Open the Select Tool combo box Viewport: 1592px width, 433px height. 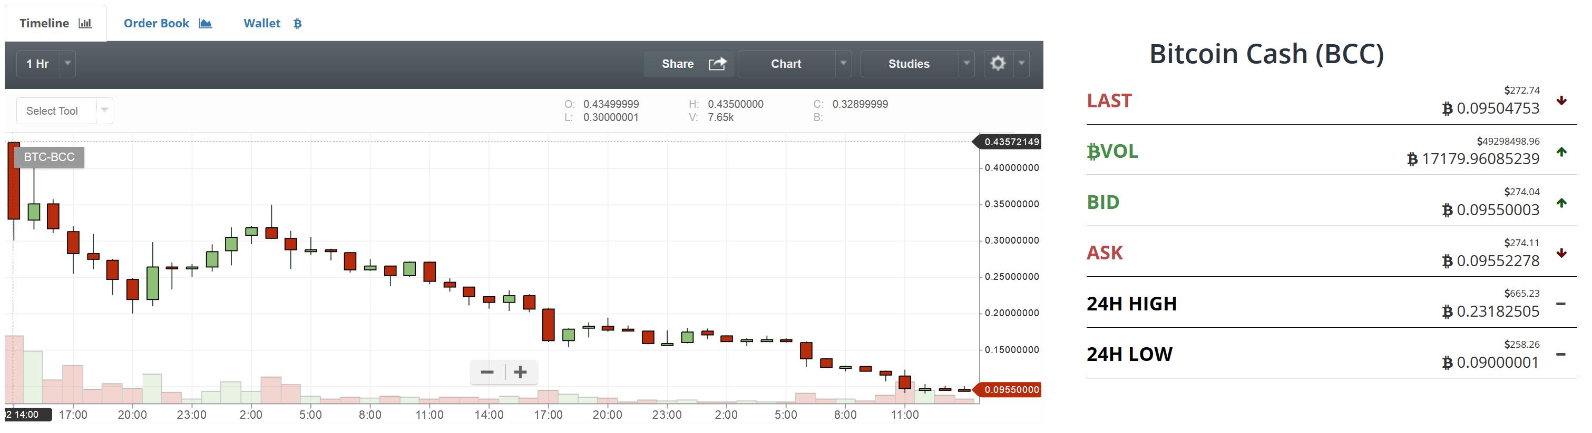[x=65, y=111]
